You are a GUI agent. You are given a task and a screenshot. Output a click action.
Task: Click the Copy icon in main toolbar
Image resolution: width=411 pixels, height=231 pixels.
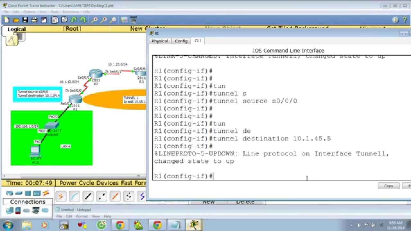(55, 20)
